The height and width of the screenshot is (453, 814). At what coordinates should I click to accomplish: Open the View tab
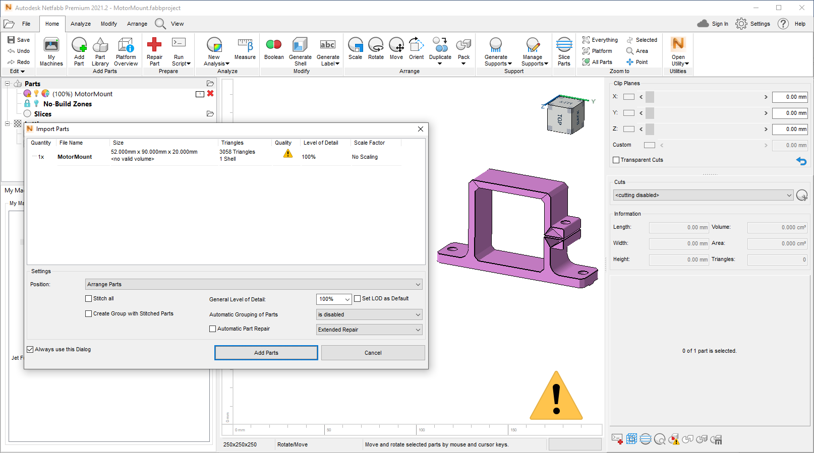[x=177, y=24]
